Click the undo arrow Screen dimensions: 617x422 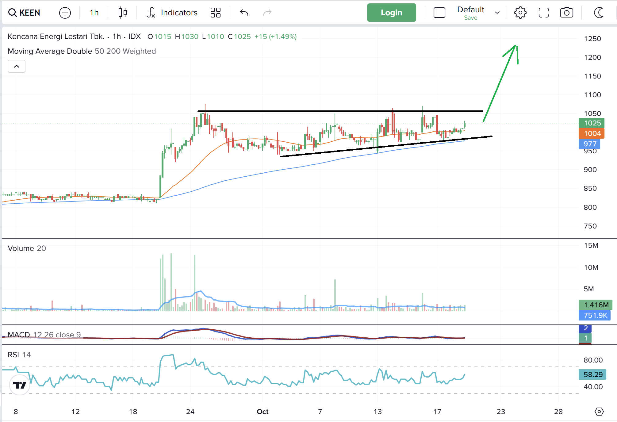pyautogui.click(x=244, y=13)
